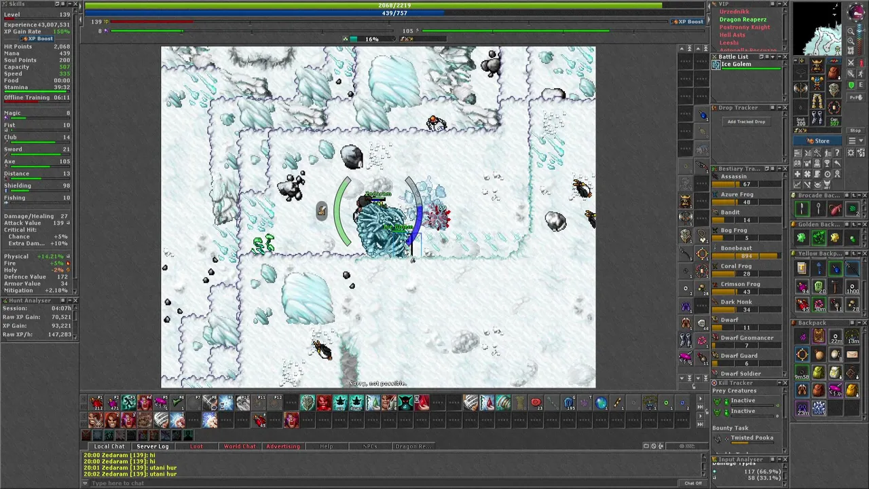This screenshot has height=489, width=869.
Task: Zoom out the minimap
Action: click(x=851, y=31)
